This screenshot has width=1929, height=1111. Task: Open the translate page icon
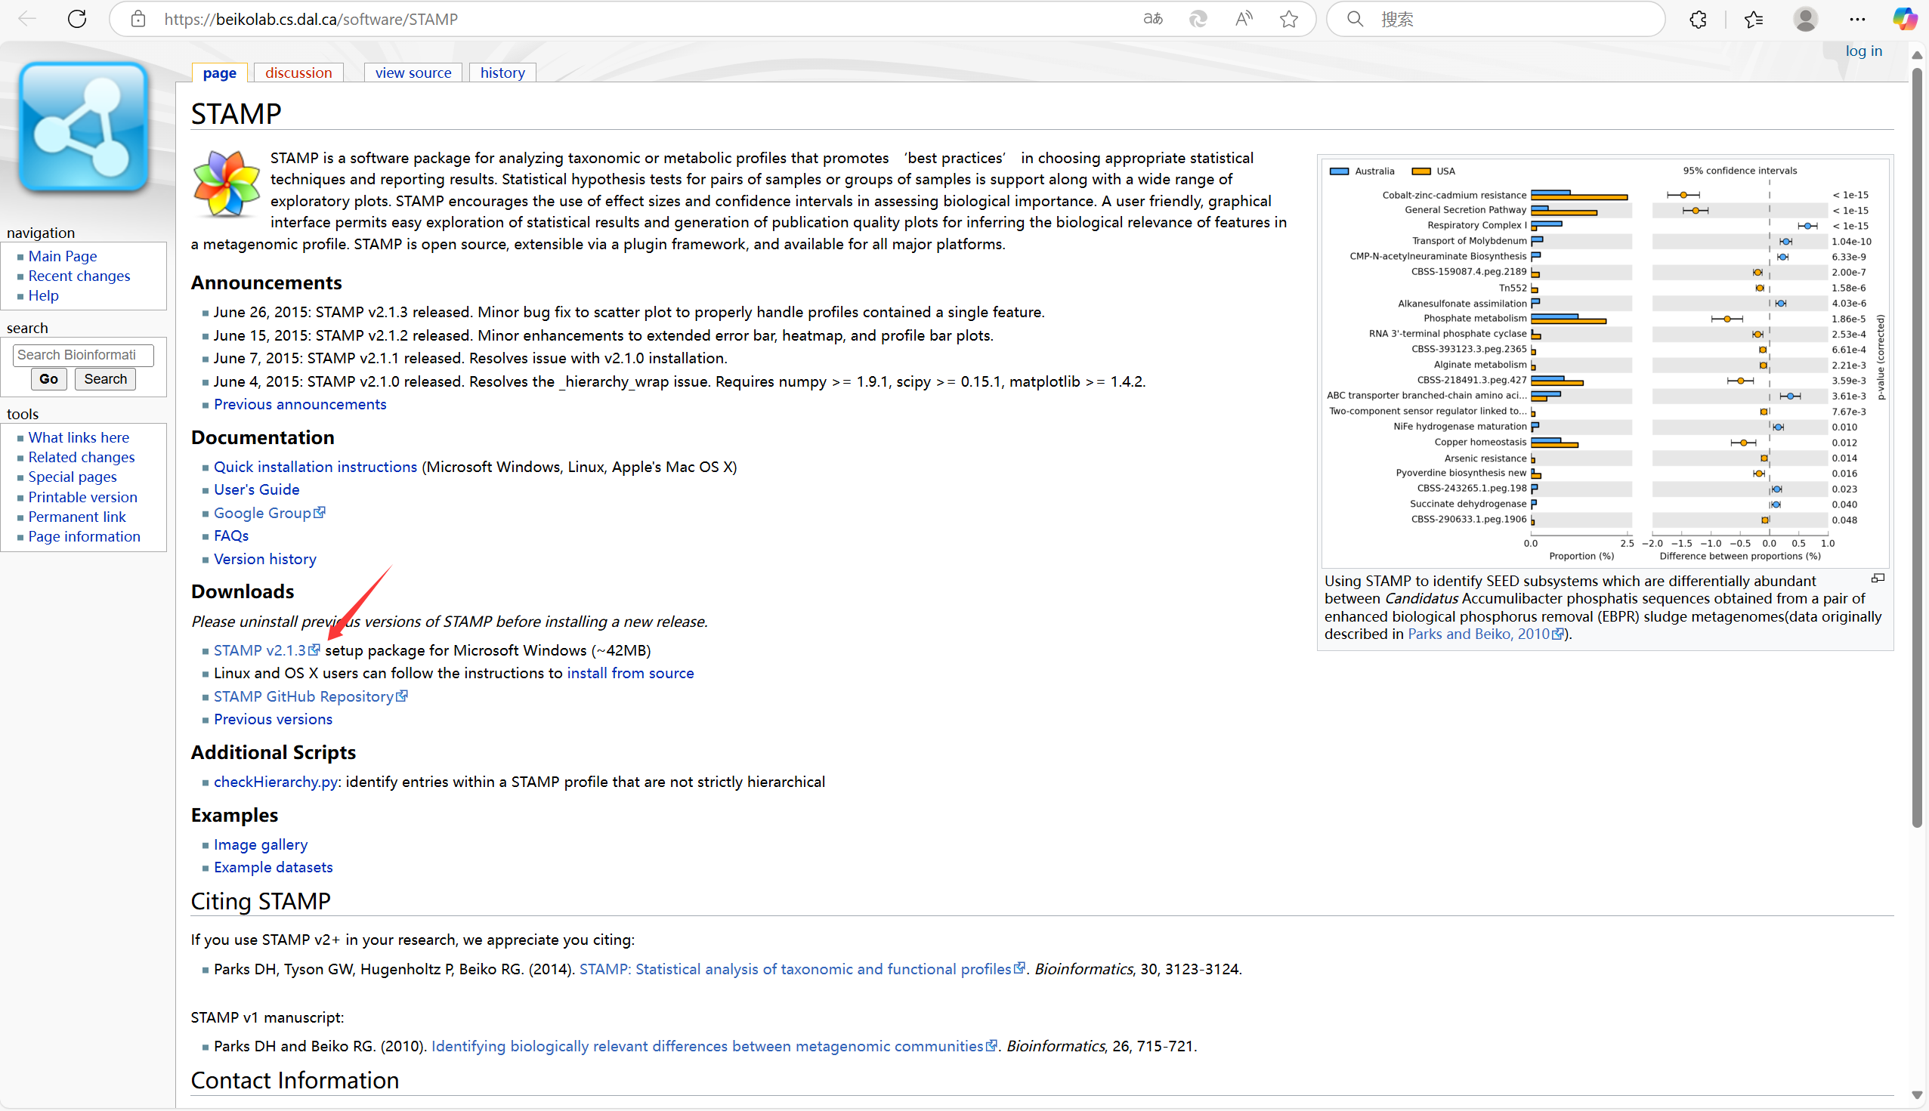pos(1153,19)
